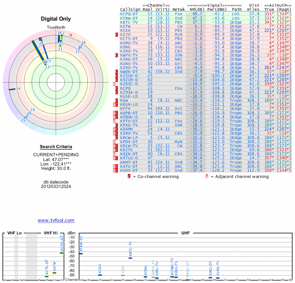Click the NM(dB) column header

[x=194, y=9]
